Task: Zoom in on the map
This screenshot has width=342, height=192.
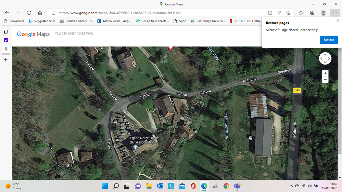Action: click(325, 73)
